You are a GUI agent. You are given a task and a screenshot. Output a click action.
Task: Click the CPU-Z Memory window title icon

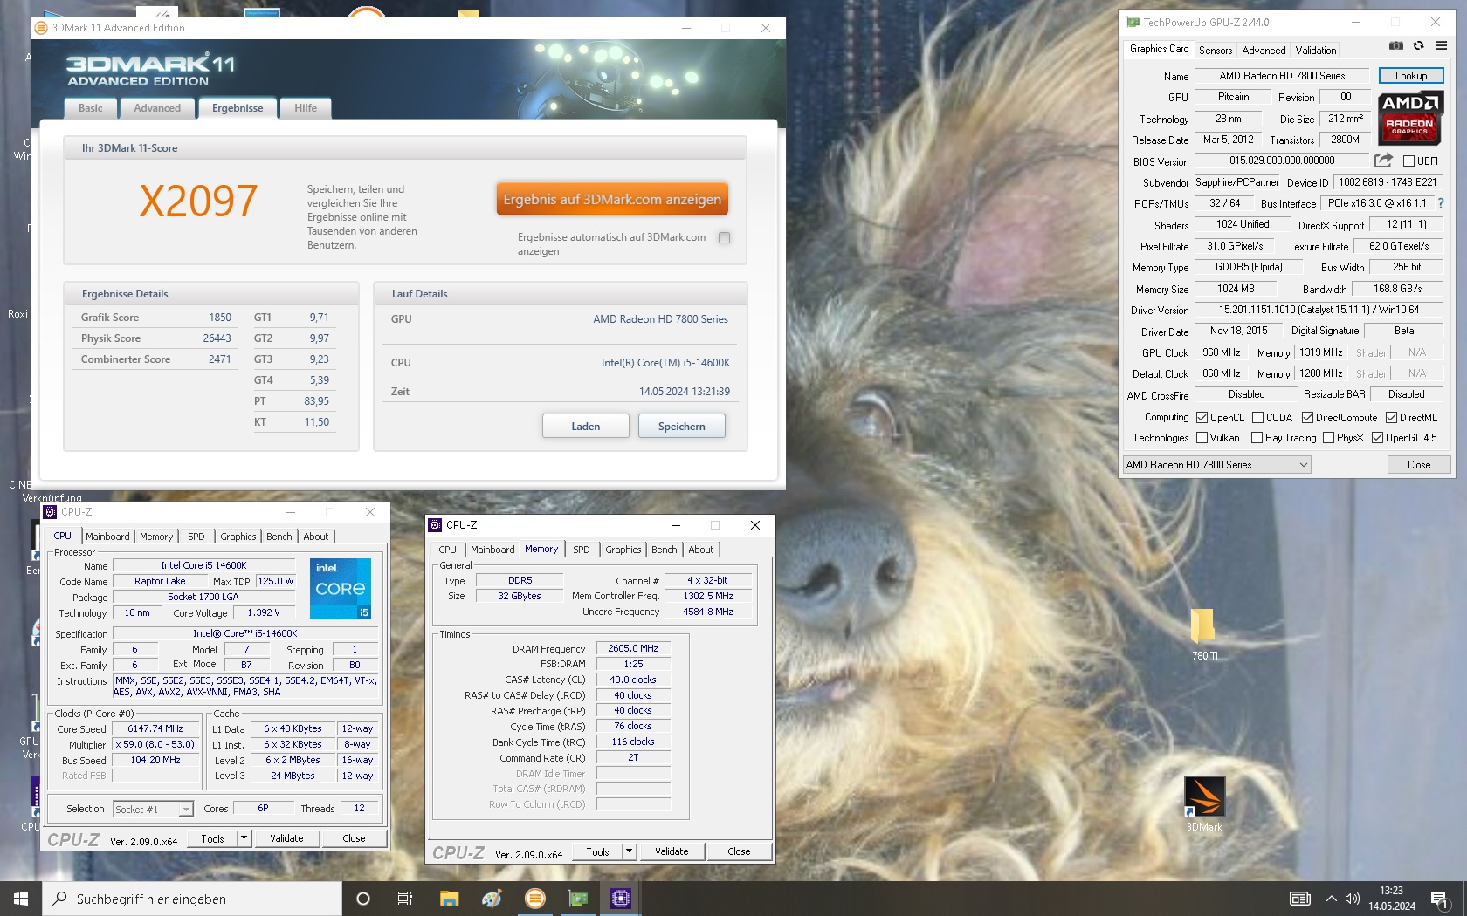(435, 525)
